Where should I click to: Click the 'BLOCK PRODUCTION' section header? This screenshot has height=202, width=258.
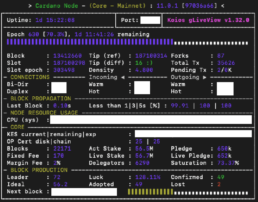tap(39, 170)
